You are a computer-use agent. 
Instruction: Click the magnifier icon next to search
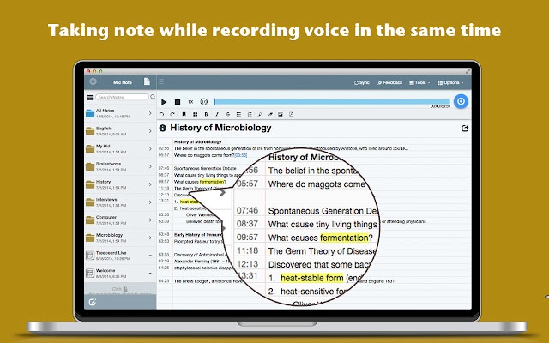pyautogui.click(x=153, y=97)
